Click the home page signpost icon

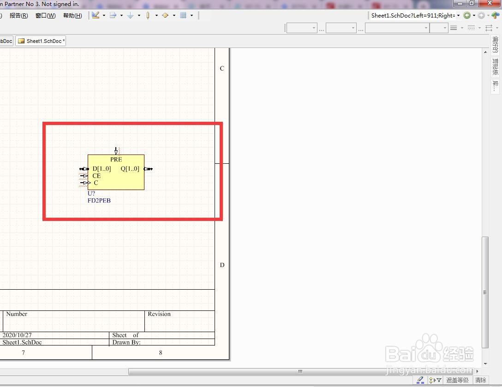[495, 15]
